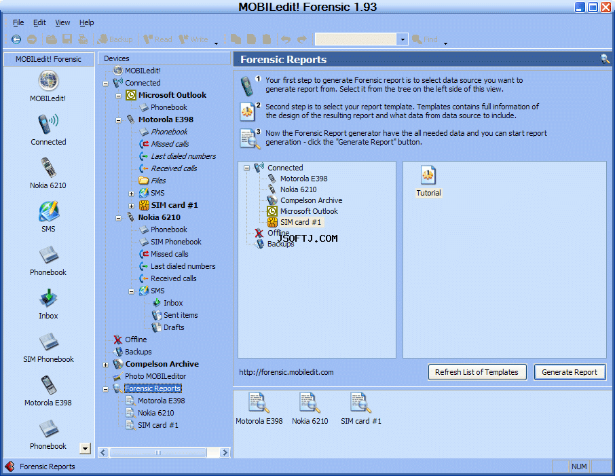
Task: Select Files folder under Motorola E398
Action: (x=158, y=181)
